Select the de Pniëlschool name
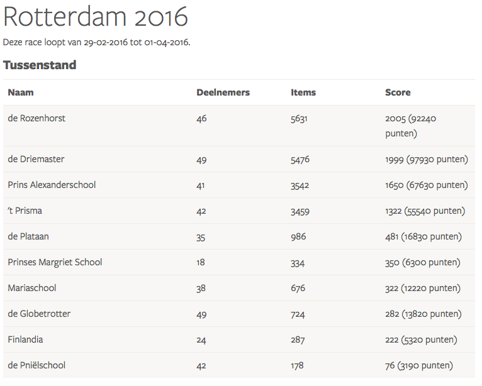This screenshot has height=386, width=482. [36, 365]
